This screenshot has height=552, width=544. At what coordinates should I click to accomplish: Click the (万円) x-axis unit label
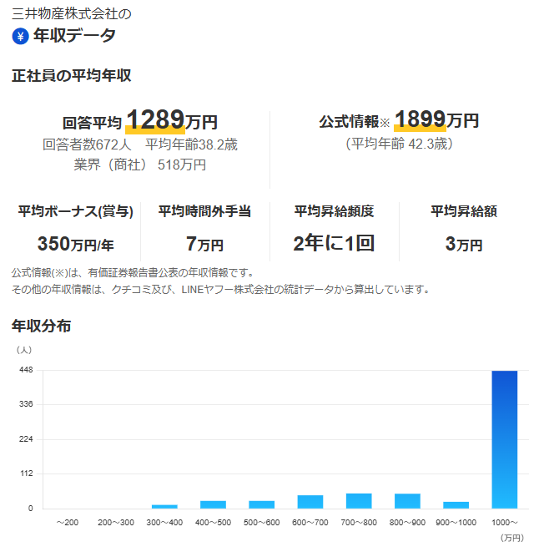[x=512, y=538]
